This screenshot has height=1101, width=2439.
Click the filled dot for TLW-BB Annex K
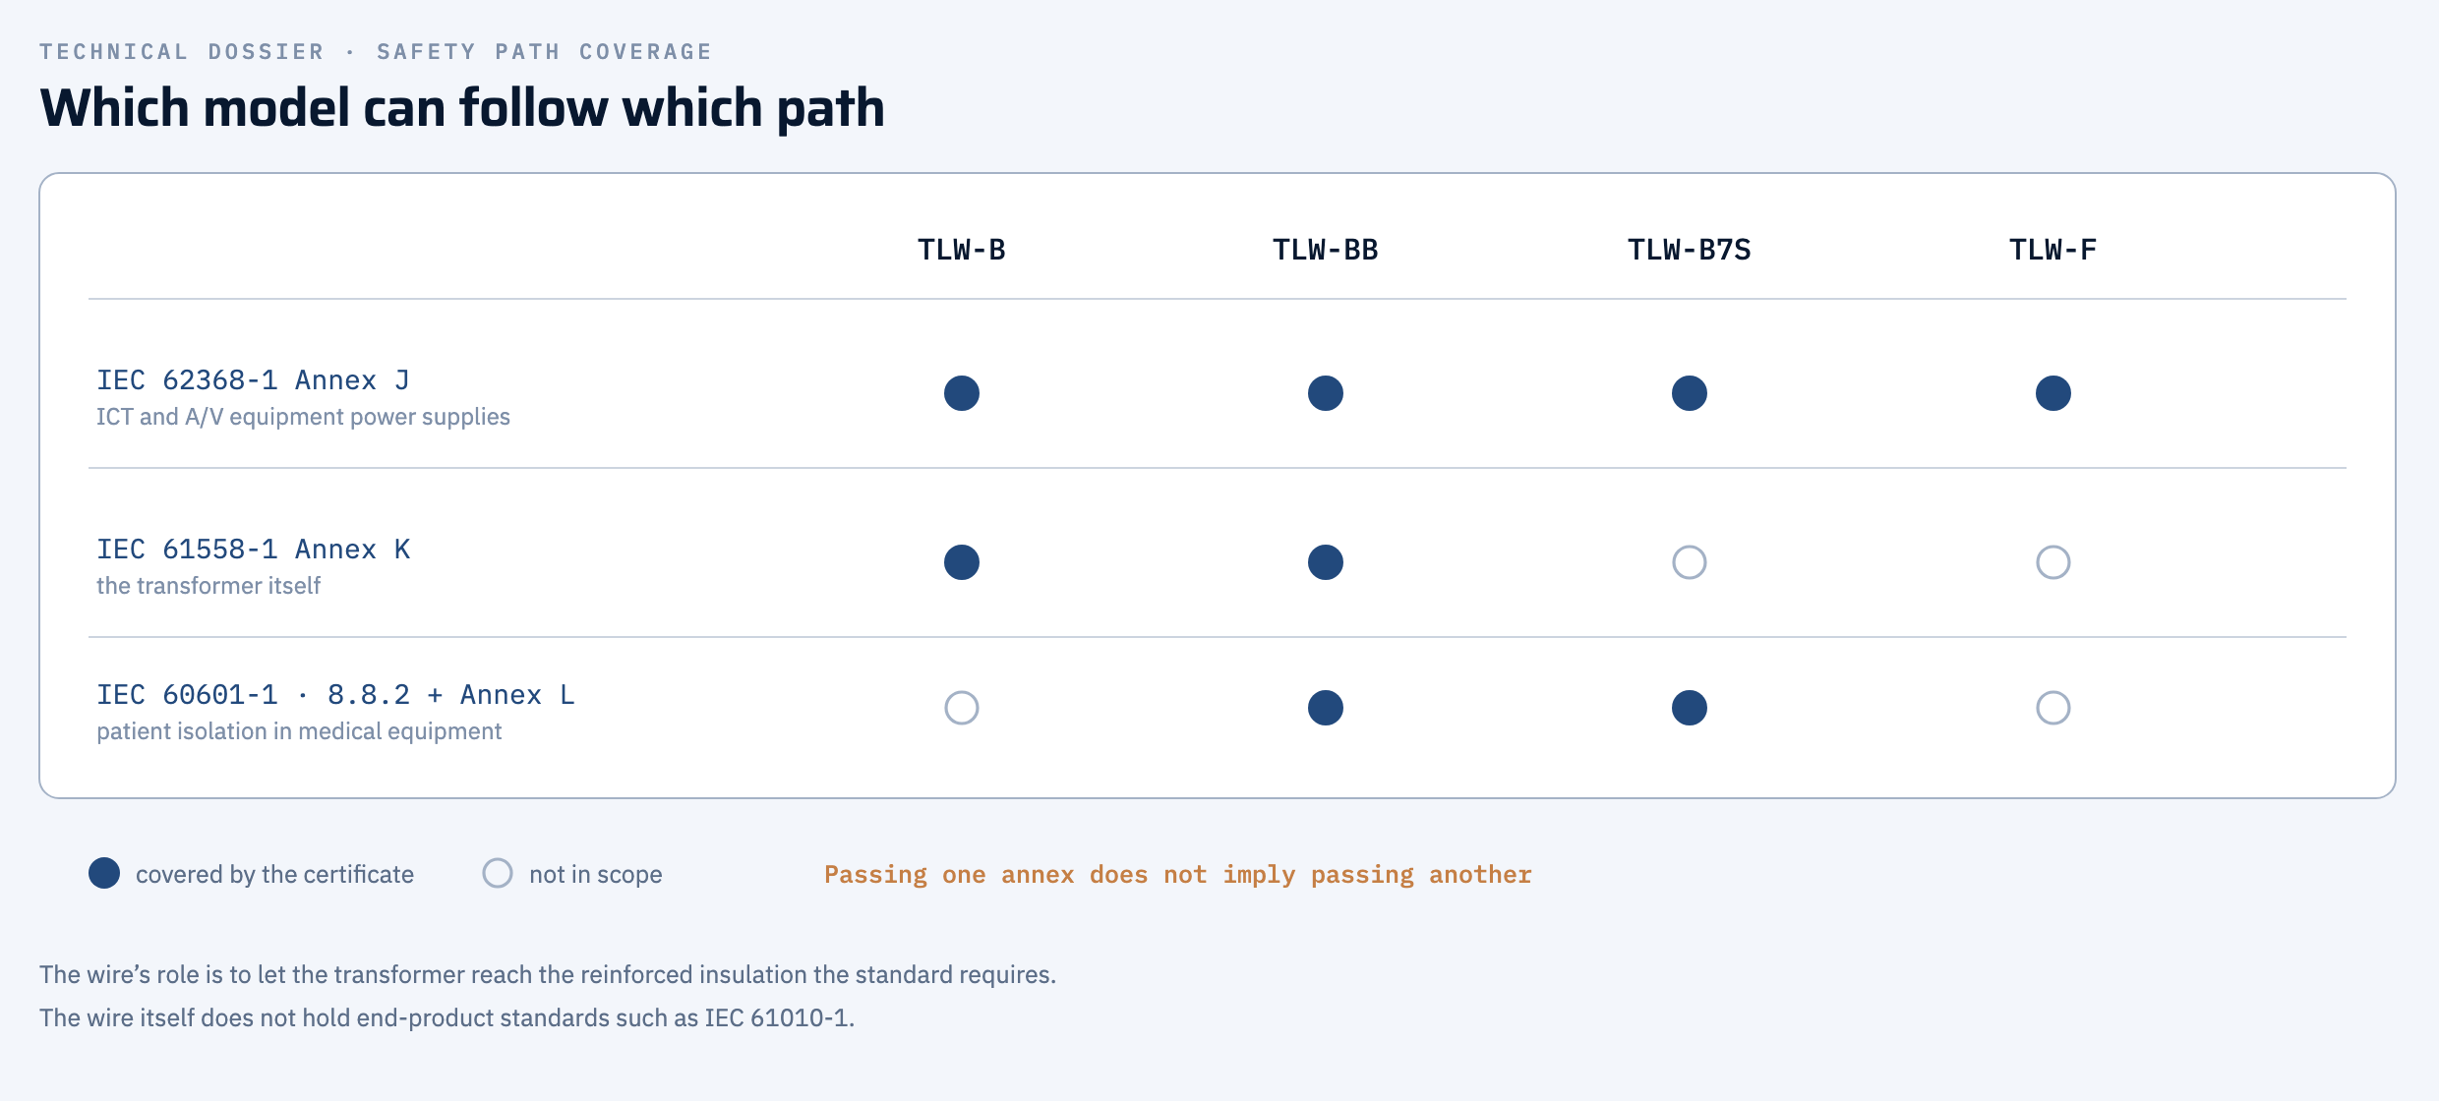point(1326,562)
